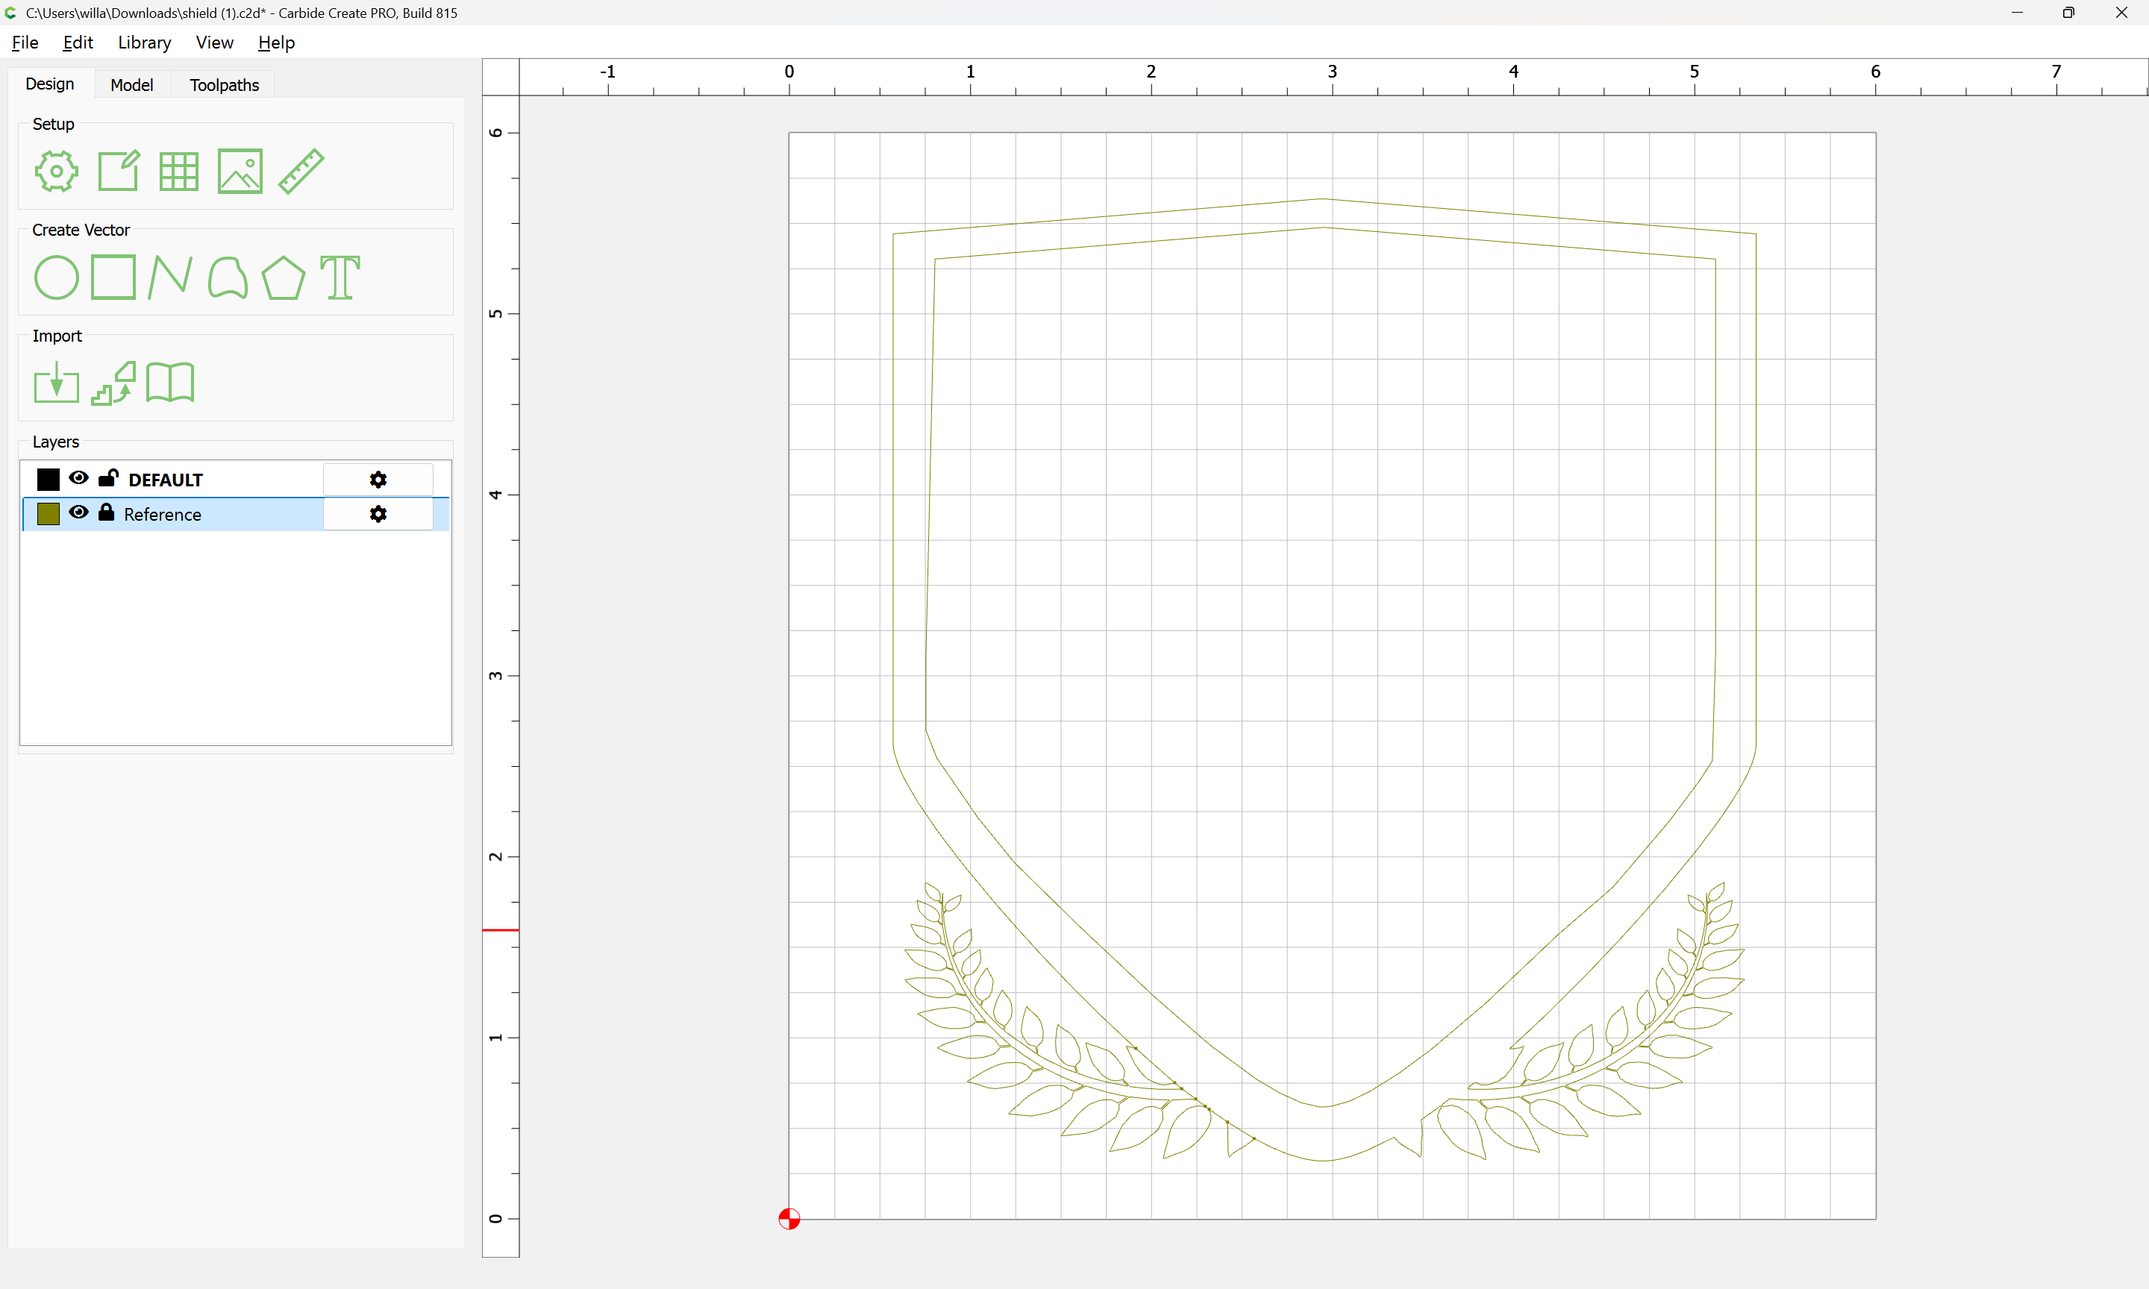Switch to the Design tab
The height and width of the screenshot is (1289, 2149).
point(49,84)
